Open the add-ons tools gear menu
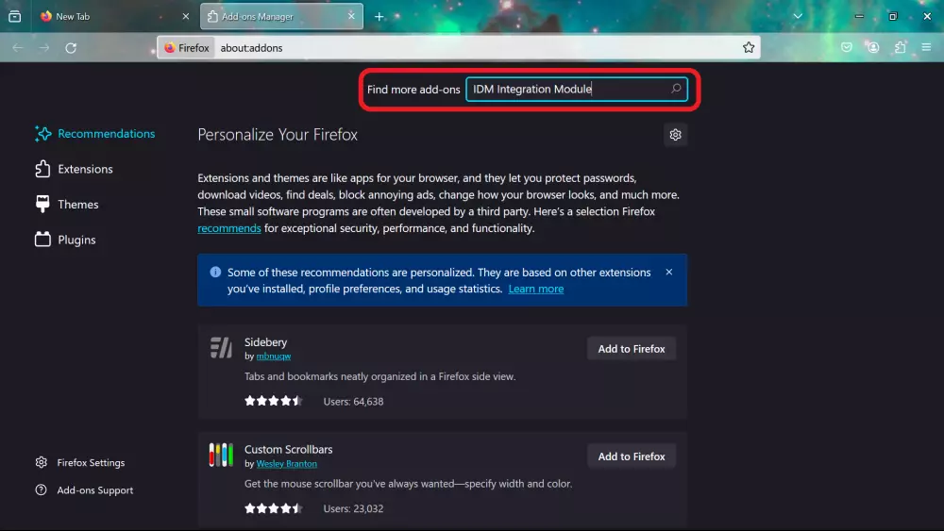Viewport: 944px width, 531px height. click(676, 135)
